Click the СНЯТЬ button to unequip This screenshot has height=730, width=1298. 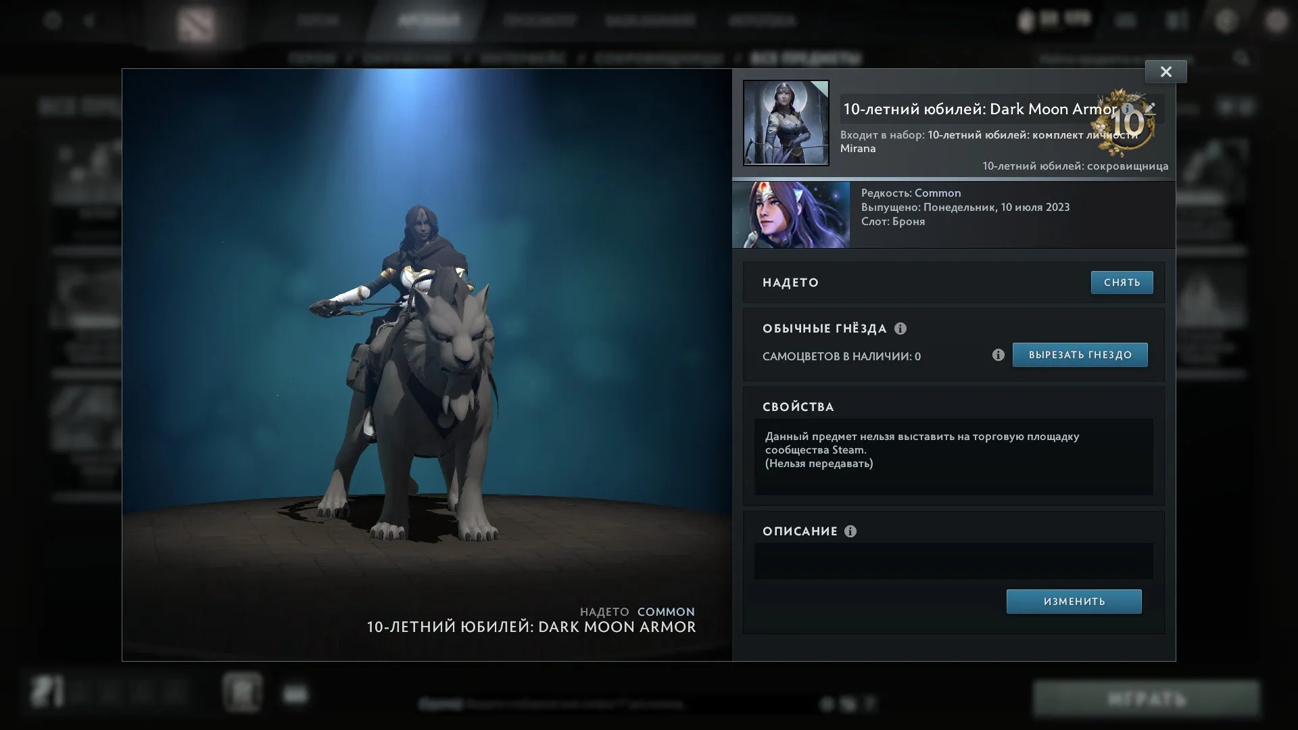(x=1122, y=283)
